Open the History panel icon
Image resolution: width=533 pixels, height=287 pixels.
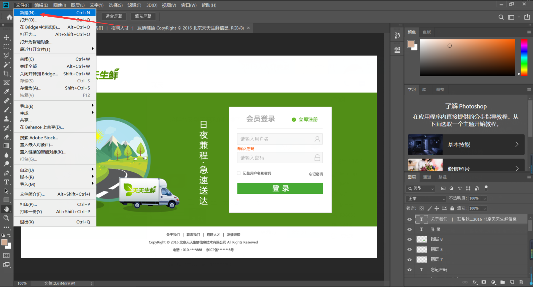point(397,36)
